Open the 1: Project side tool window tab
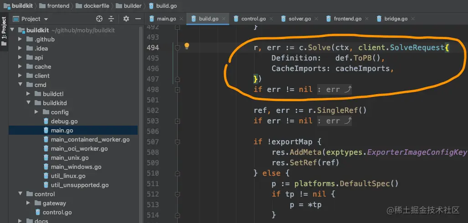This screenshot has width=468, height=223. (x=4, y=31)
